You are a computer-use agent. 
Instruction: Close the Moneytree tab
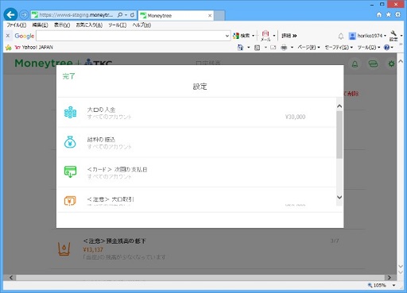tap(210, 16)
